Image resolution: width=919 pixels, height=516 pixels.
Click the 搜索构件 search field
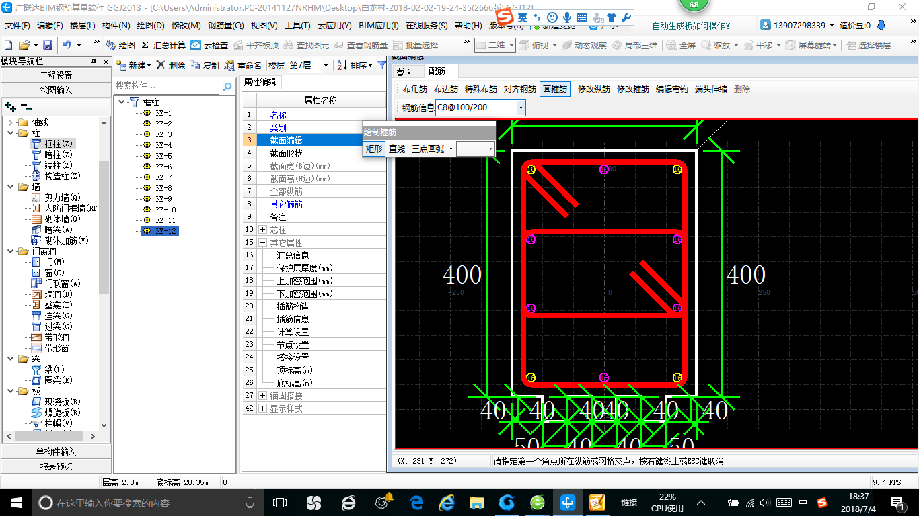point(166,86)
